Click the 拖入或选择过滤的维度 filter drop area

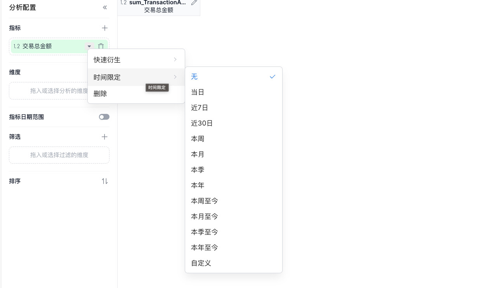pyautogui.click(x=59, y=155)
